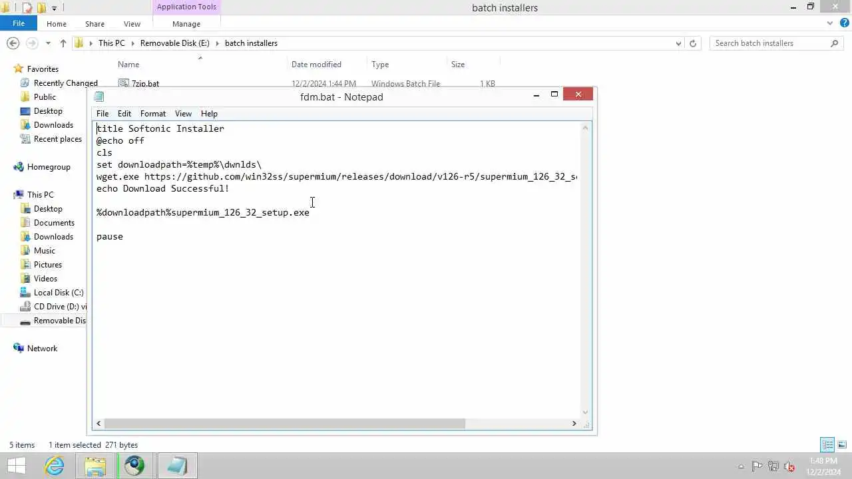Click This PC in the address breadcrumb
Screen dimensions: 852x479
coord(111,43)
